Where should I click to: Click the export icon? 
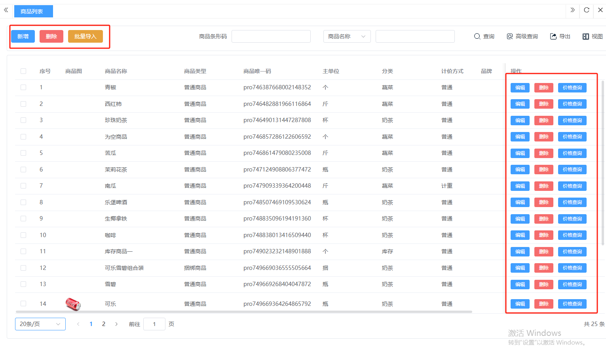pos(553,36)
